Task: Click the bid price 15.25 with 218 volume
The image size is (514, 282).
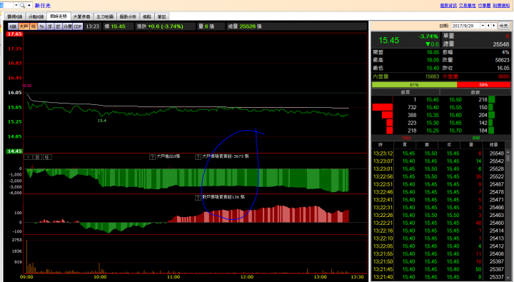Action: coord(433,131)
